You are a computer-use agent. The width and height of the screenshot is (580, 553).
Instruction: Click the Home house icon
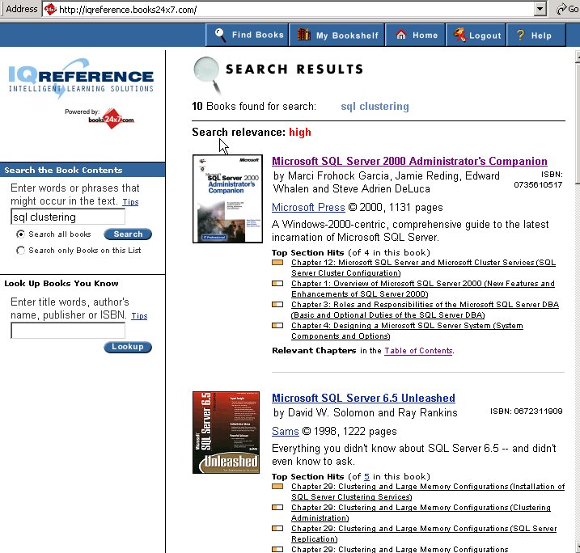pos(401,35)
